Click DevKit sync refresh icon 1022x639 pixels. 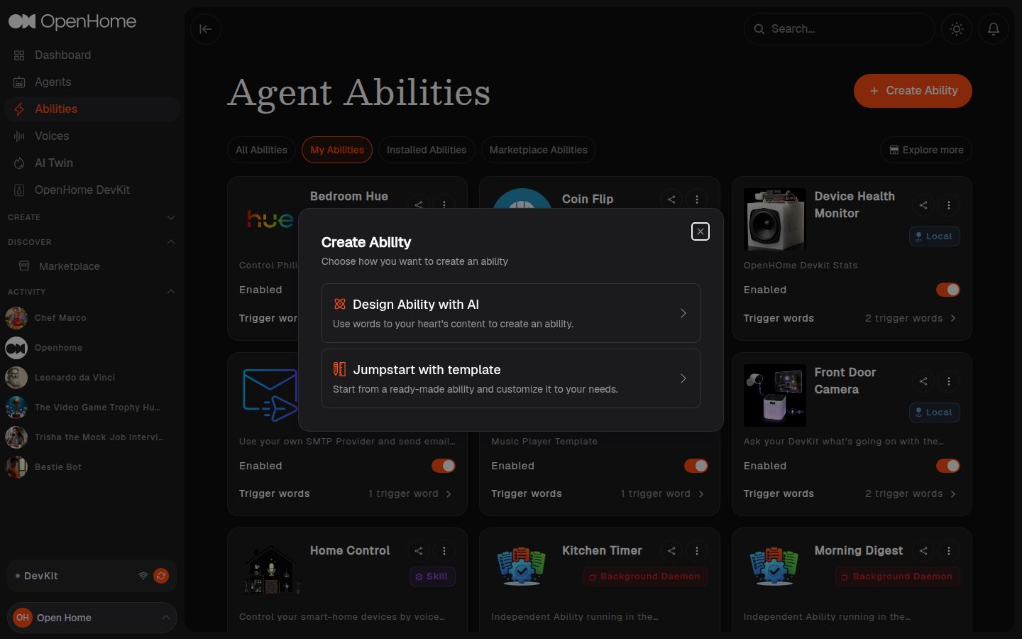161,576
